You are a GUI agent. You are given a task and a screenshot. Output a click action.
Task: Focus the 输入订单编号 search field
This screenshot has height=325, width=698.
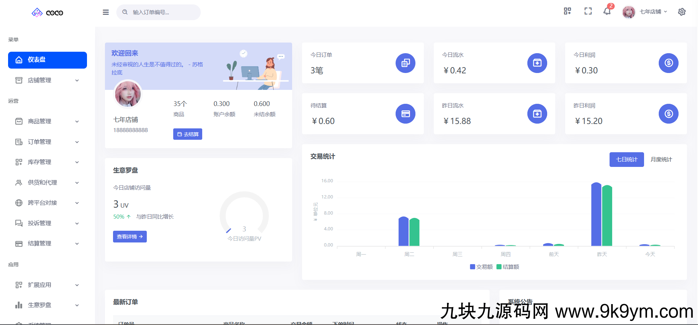(159, 12)
